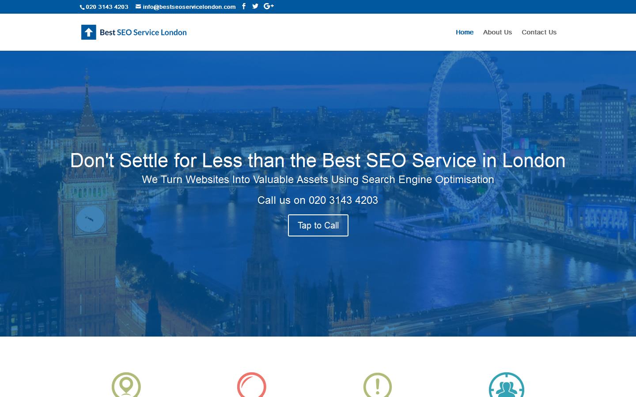Click the headline about Best SEO Service
The height and width of the screenshot is (397, 636).
318,161
